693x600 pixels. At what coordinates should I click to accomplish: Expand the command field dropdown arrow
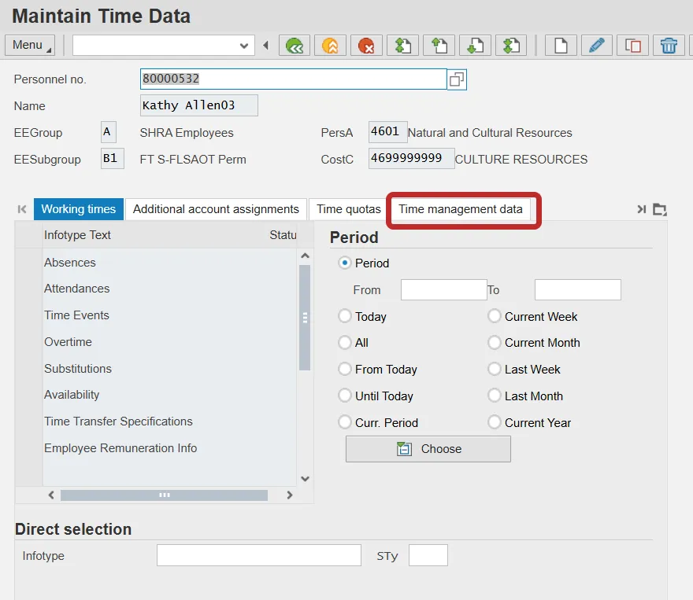point(244,46)
